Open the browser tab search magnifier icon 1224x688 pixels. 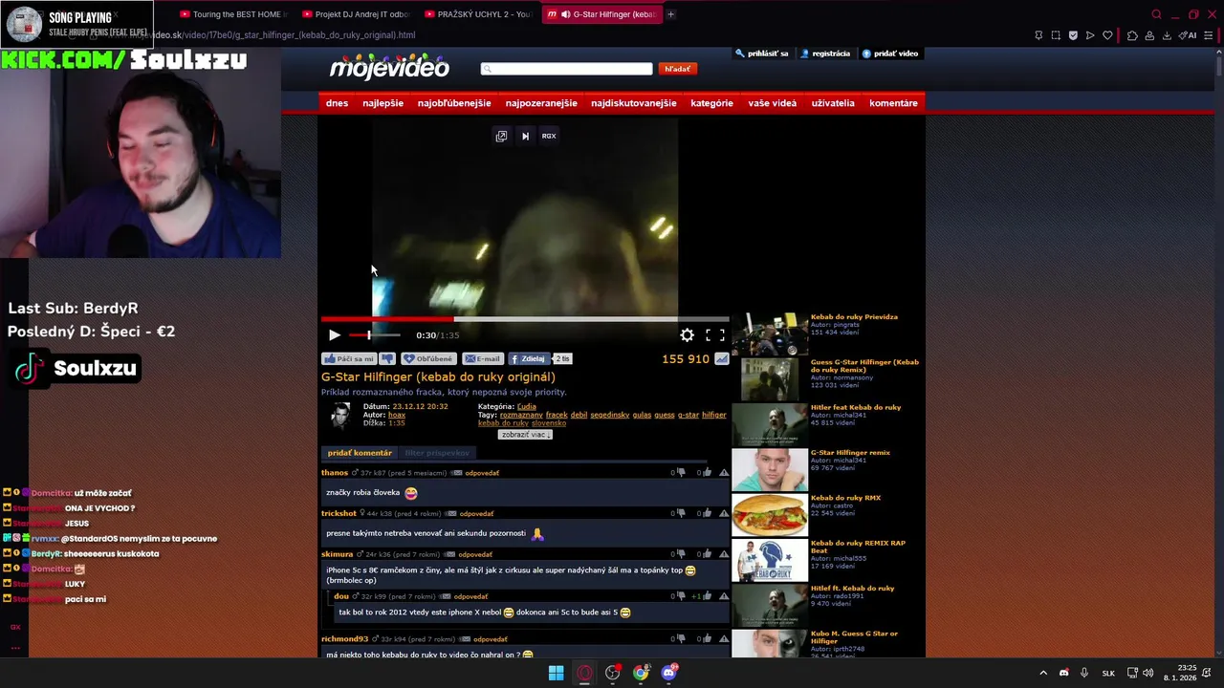[1156, 14]
